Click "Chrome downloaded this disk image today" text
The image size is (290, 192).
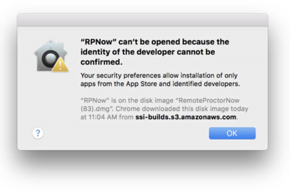click(182, 109)
